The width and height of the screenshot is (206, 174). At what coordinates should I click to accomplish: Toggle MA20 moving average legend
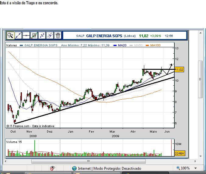pos(120,45)
